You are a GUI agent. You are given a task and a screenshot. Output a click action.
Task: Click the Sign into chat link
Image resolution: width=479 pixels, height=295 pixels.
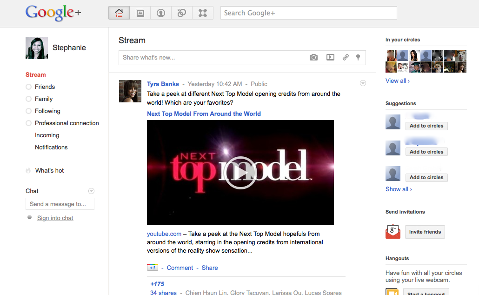point(55,218)
